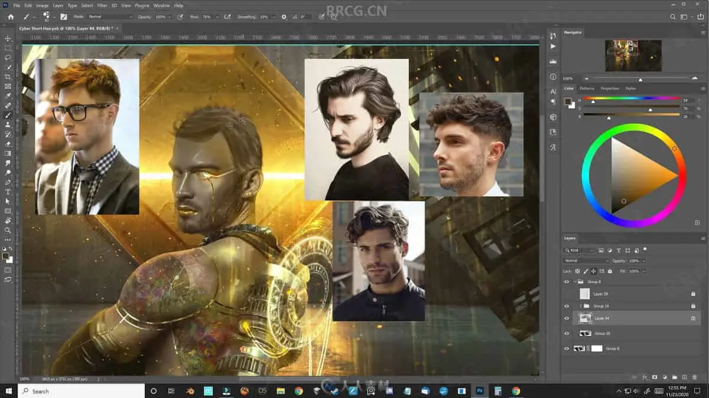Open layer blend mode Normal dropdown

586,261
